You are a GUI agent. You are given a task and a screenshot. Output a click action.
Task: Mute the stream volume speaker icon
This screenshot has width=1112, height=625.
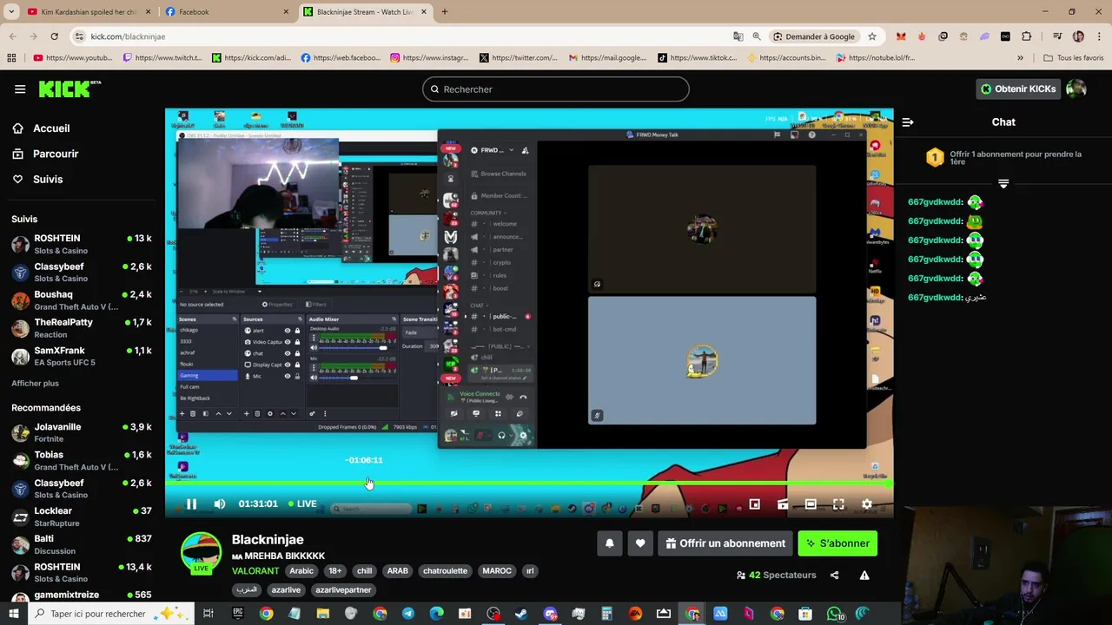point(220,503)
